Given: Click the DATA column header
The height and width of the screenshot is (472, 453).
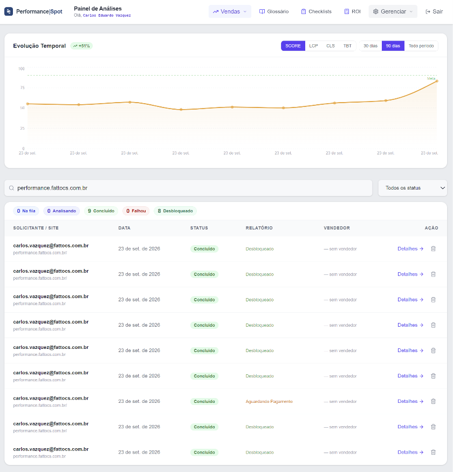Looking at the screenshot, I should [124, 228].
